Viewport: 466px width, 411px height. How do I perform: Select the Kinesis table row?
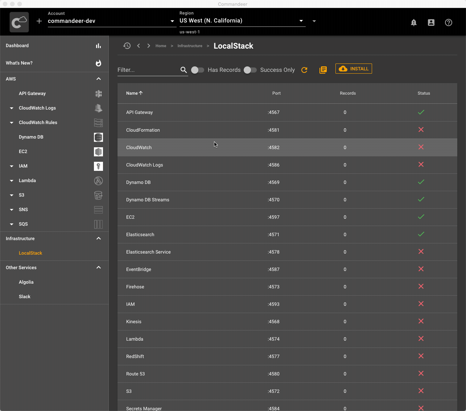tap(287, 322)
